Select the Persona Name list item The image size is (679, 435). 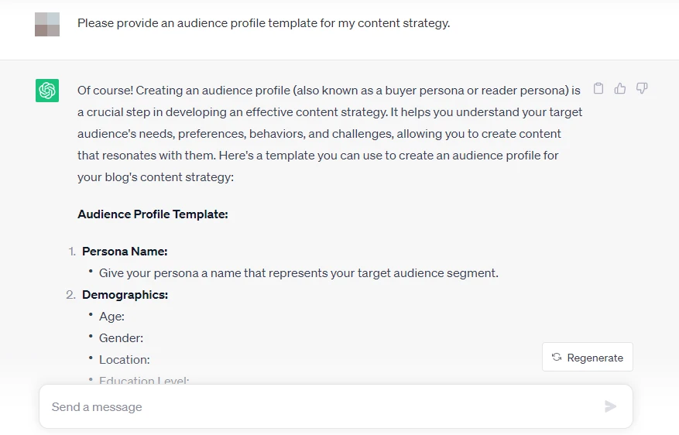(125, 252)
